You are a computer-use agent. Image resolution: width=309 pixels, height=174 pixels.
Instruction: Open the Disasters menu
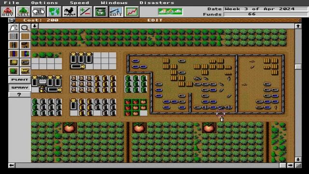coord(157,3)
